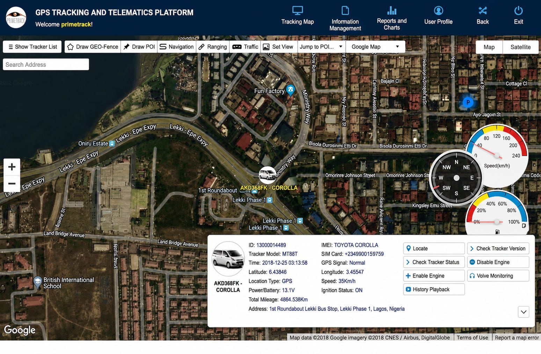Open Terms of Use link
Viewport: 541px width, 354px height.
pos(472,337)
